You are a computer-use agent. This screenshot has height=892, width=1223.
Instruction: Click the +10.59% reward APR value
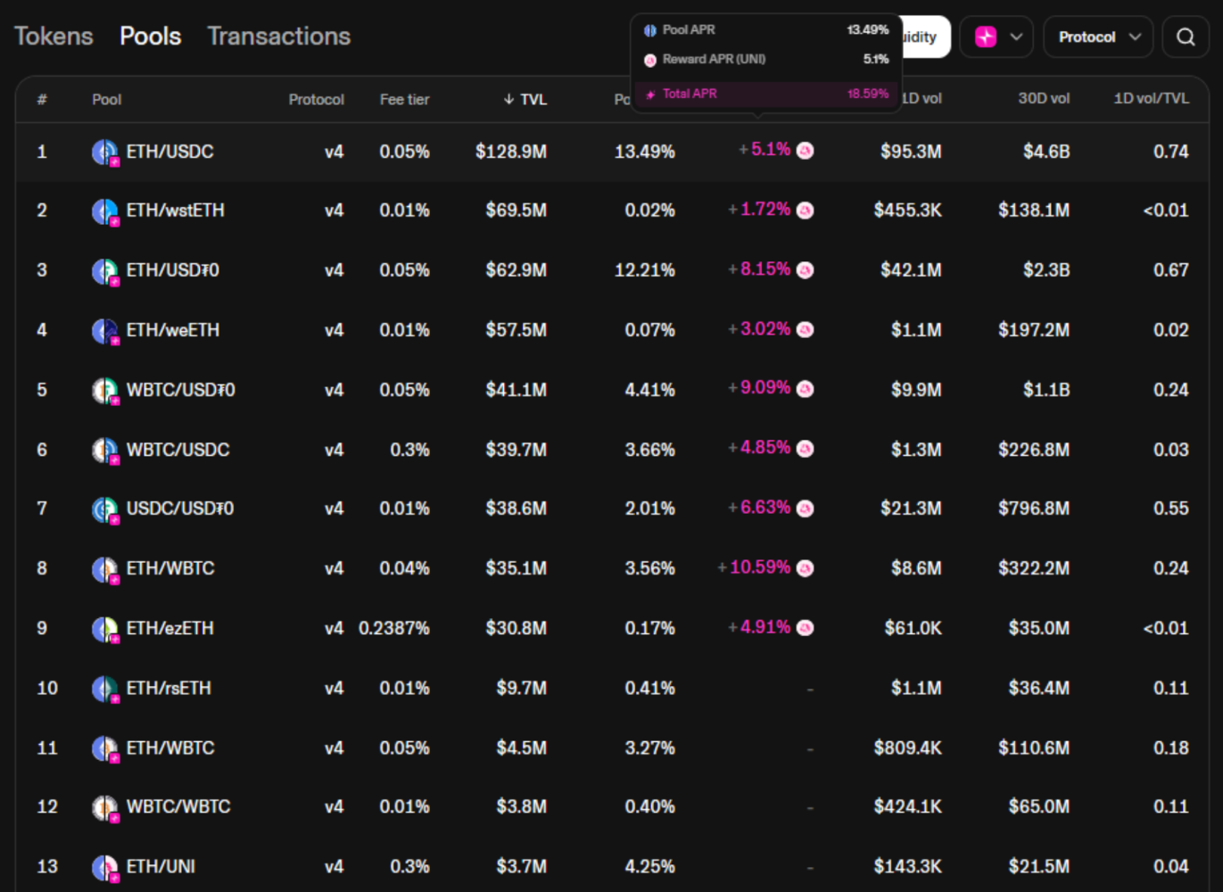pos(754,566)
